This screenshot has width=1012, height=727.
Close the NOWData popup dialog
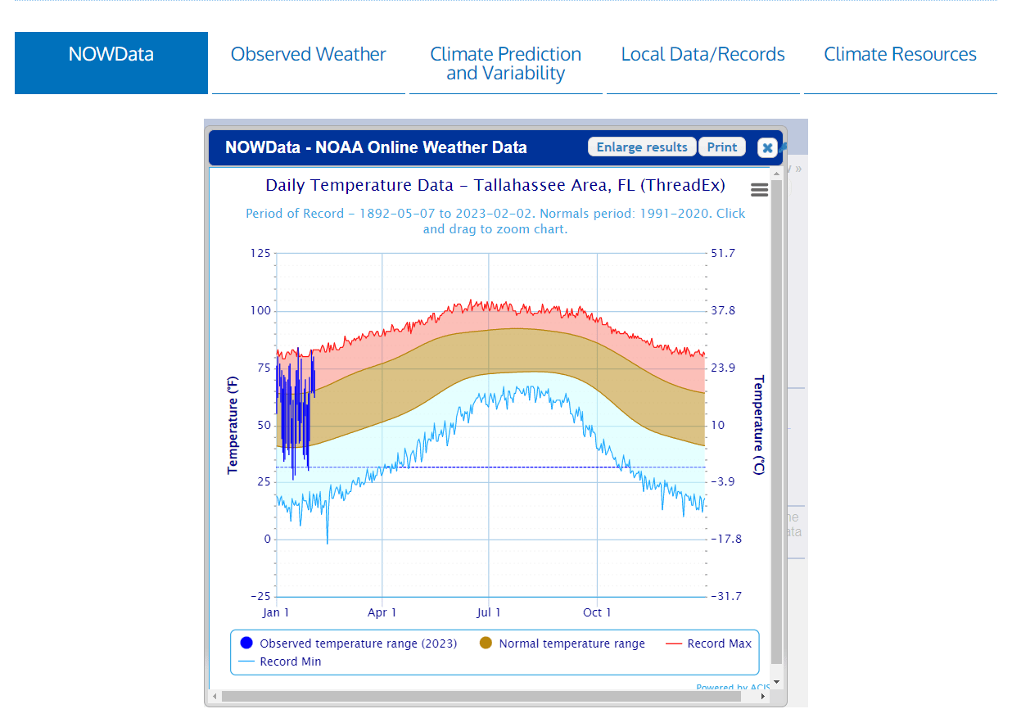tap(767, 147)
